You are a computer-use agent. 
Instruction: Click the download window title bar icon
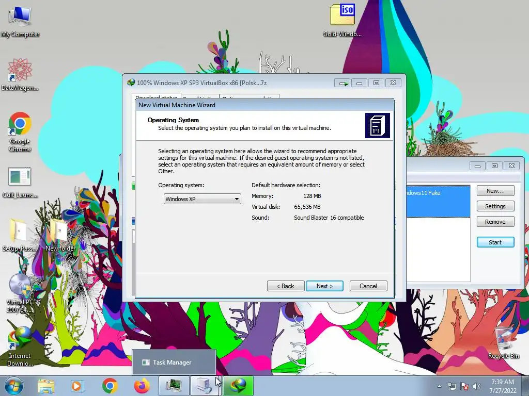[131, 82]
